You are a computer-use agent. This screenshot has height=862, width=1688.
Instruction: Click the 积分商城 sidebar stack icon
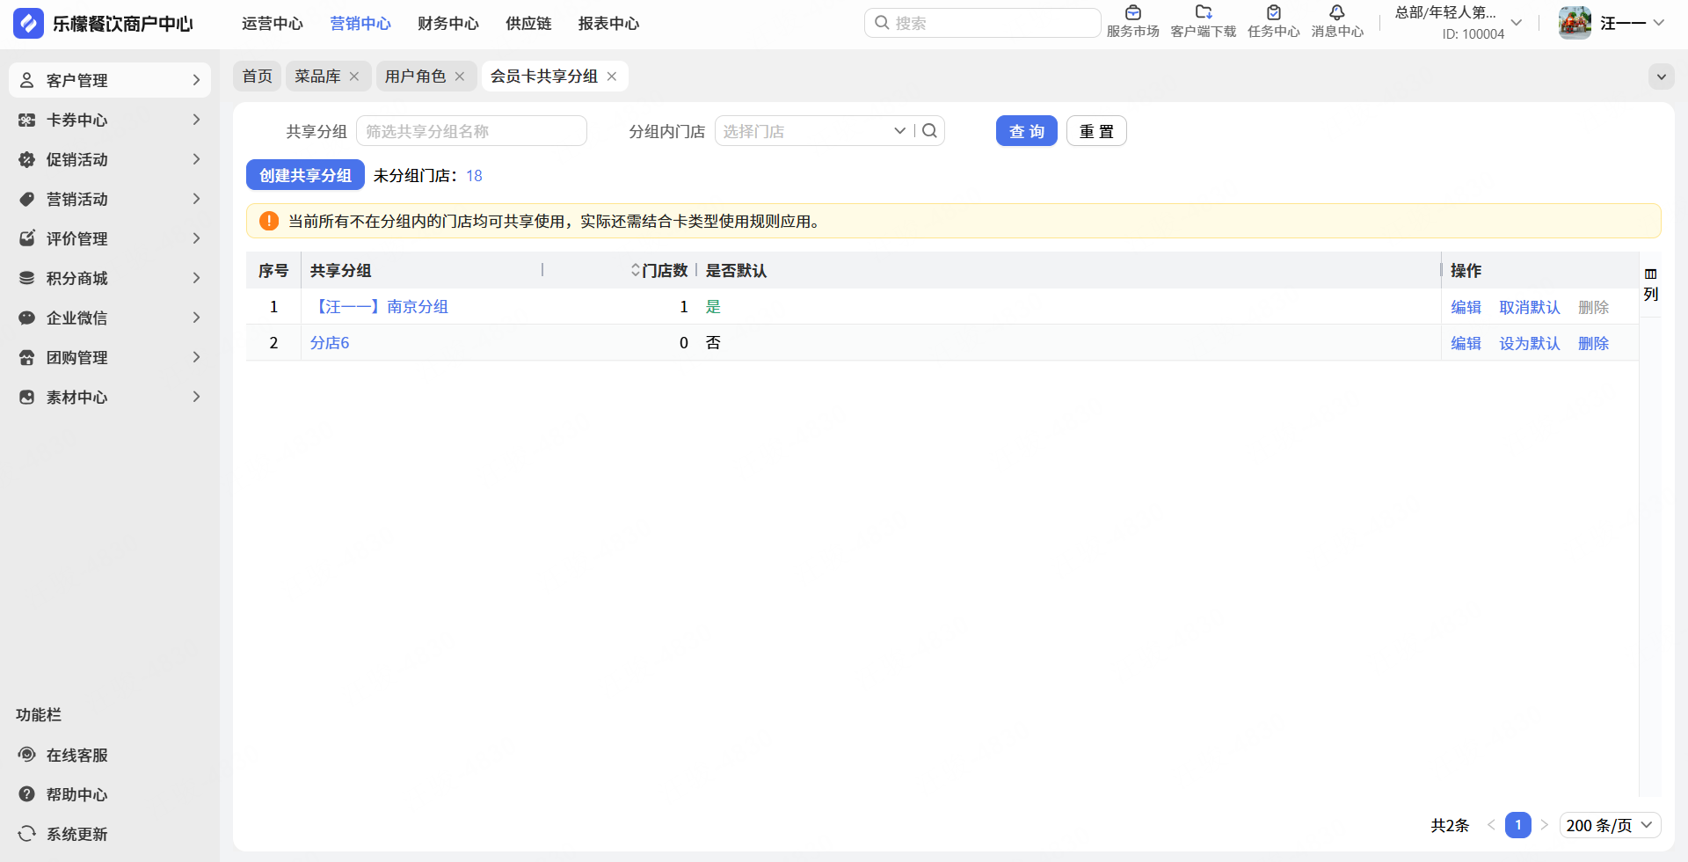(x=27, y=278)
